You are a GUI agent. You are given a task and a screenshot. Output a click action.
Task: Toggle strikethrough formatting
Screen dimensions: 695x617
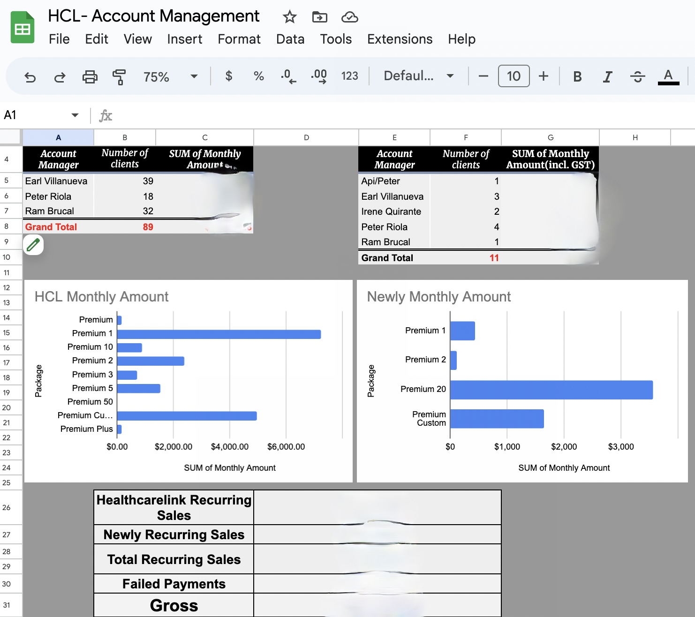click(x=637, y=76)
